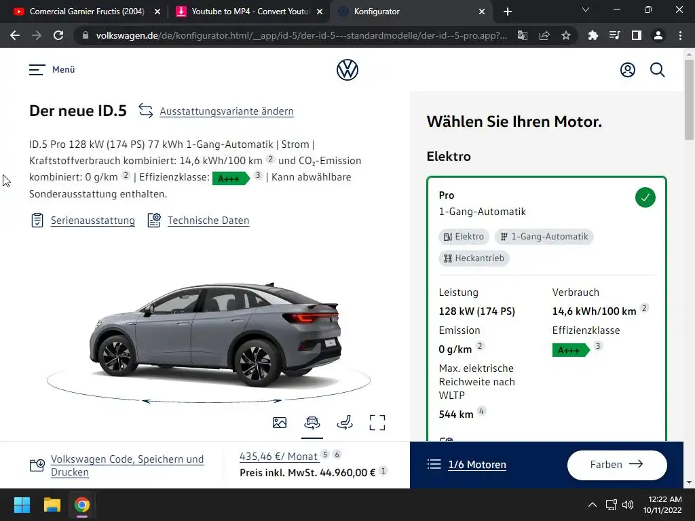Open the site search magnifier
Screen dimensions: 695x521
(x=657, y=70)
